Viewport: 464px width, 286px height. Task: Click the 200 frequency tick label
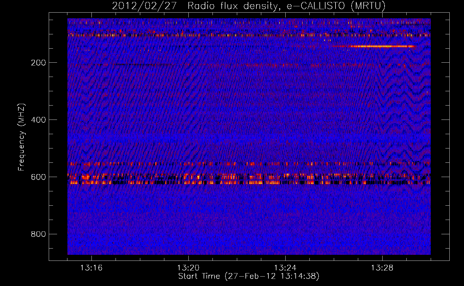coord(38,63)
